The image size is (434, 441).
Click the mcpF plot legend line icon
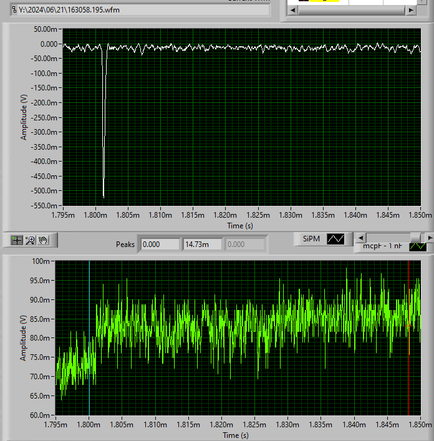pyautogui.click(x=417, y=246)
